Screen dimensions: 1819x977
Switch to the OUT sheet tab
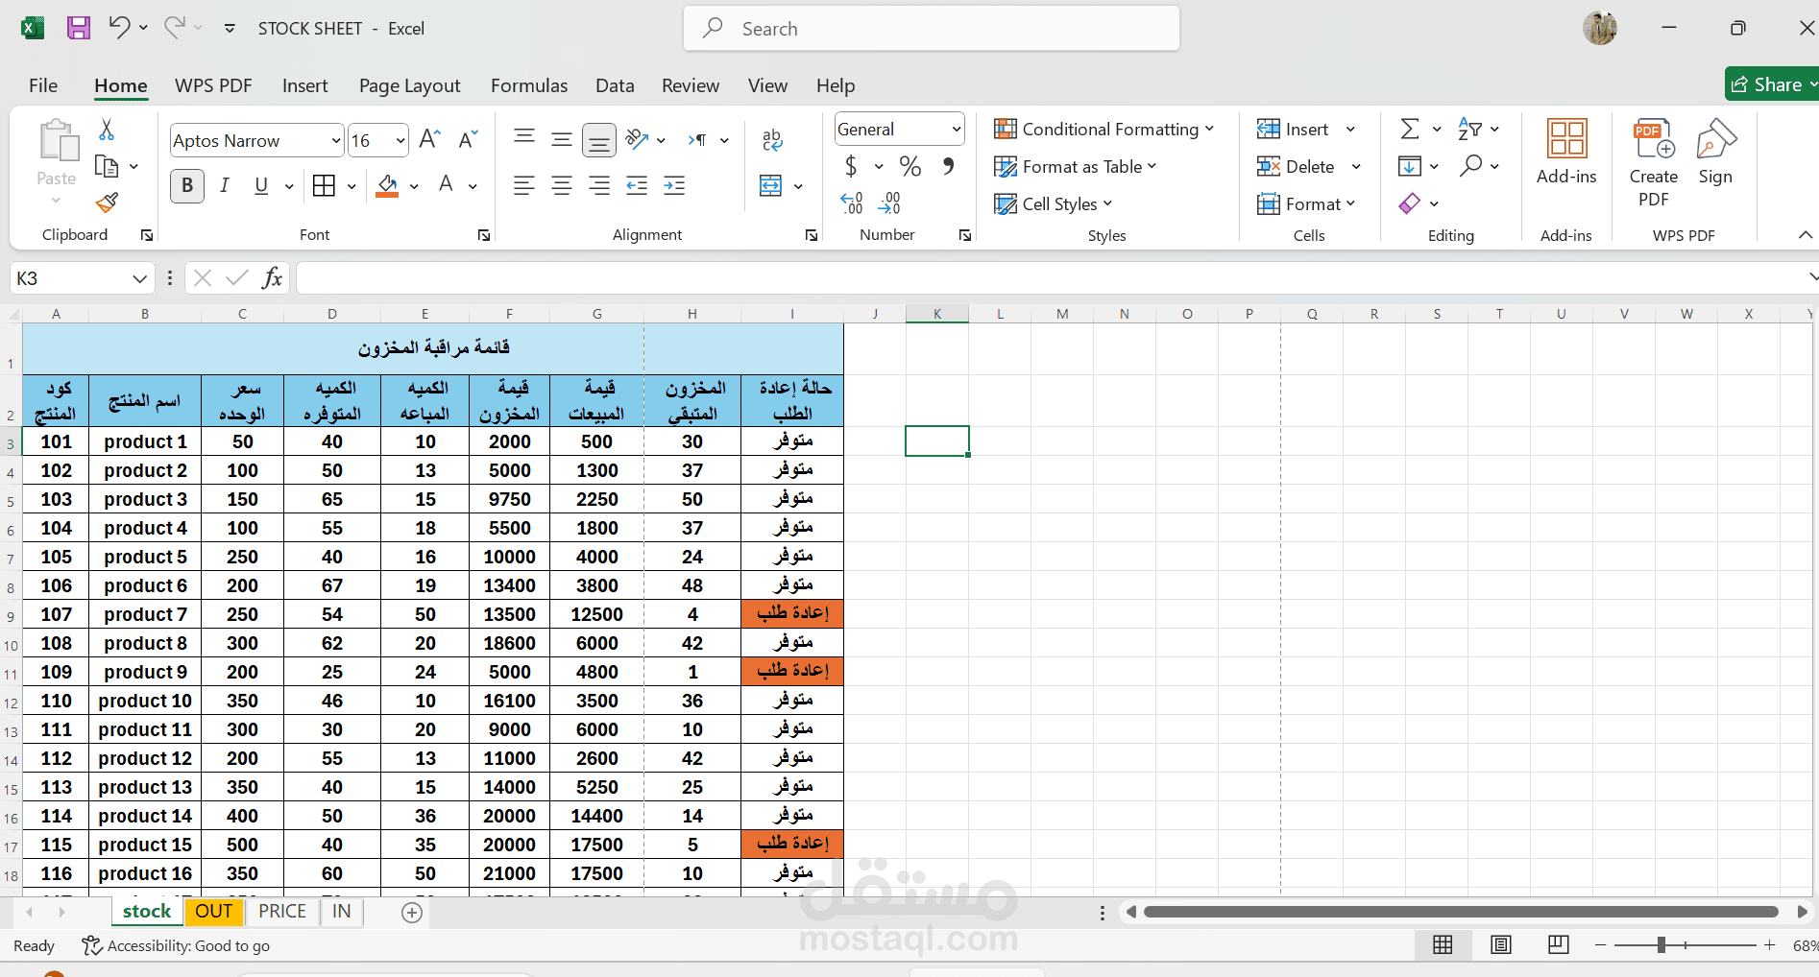click(x=214, y=912)
